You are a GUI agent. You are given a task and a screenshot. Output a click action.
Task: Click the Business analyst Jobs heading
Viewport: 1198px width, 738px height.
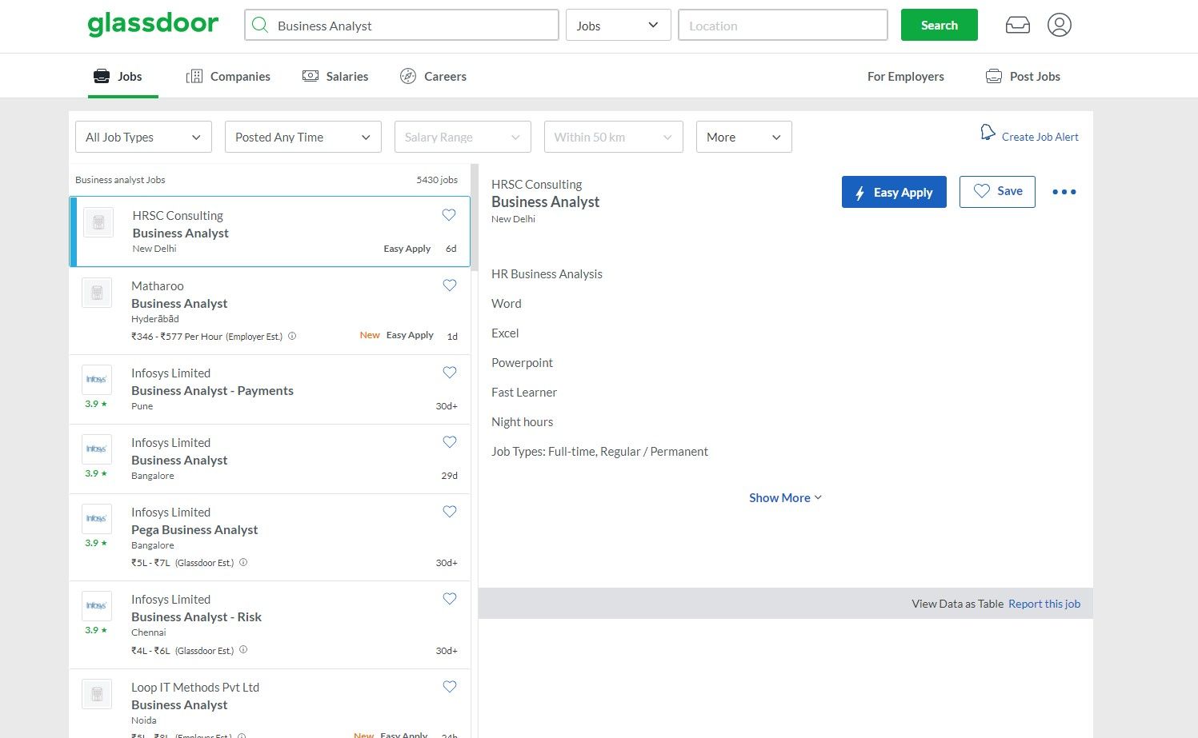point(120,180)
